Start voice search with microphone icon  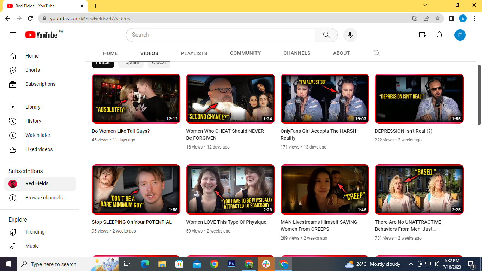(x=350, y=35)
